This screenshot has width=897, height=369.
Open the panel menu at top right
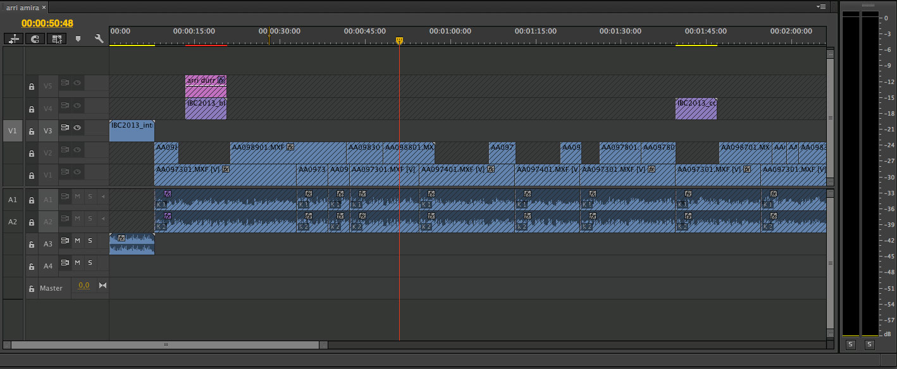click(821, 7)
